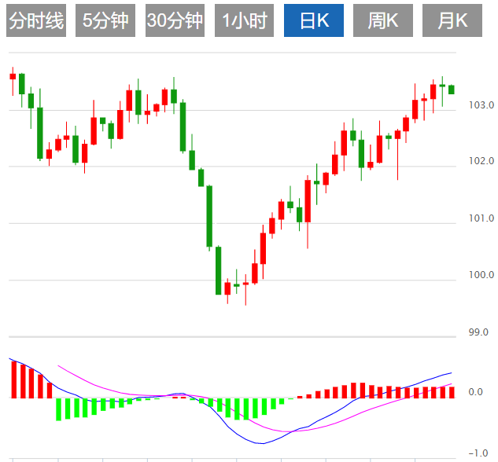Switch to the 周K weekly tab
The height and width of the screenshot is (462, 498).
pyautogui.click(x=383, y=21)
